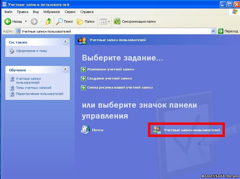Collapse the Обучение panel
This screenshot has height=179, width=240.
(x=65, y=70)
